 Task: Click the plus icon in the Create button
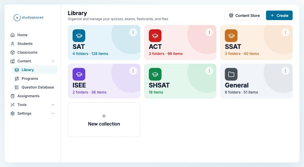272,15
